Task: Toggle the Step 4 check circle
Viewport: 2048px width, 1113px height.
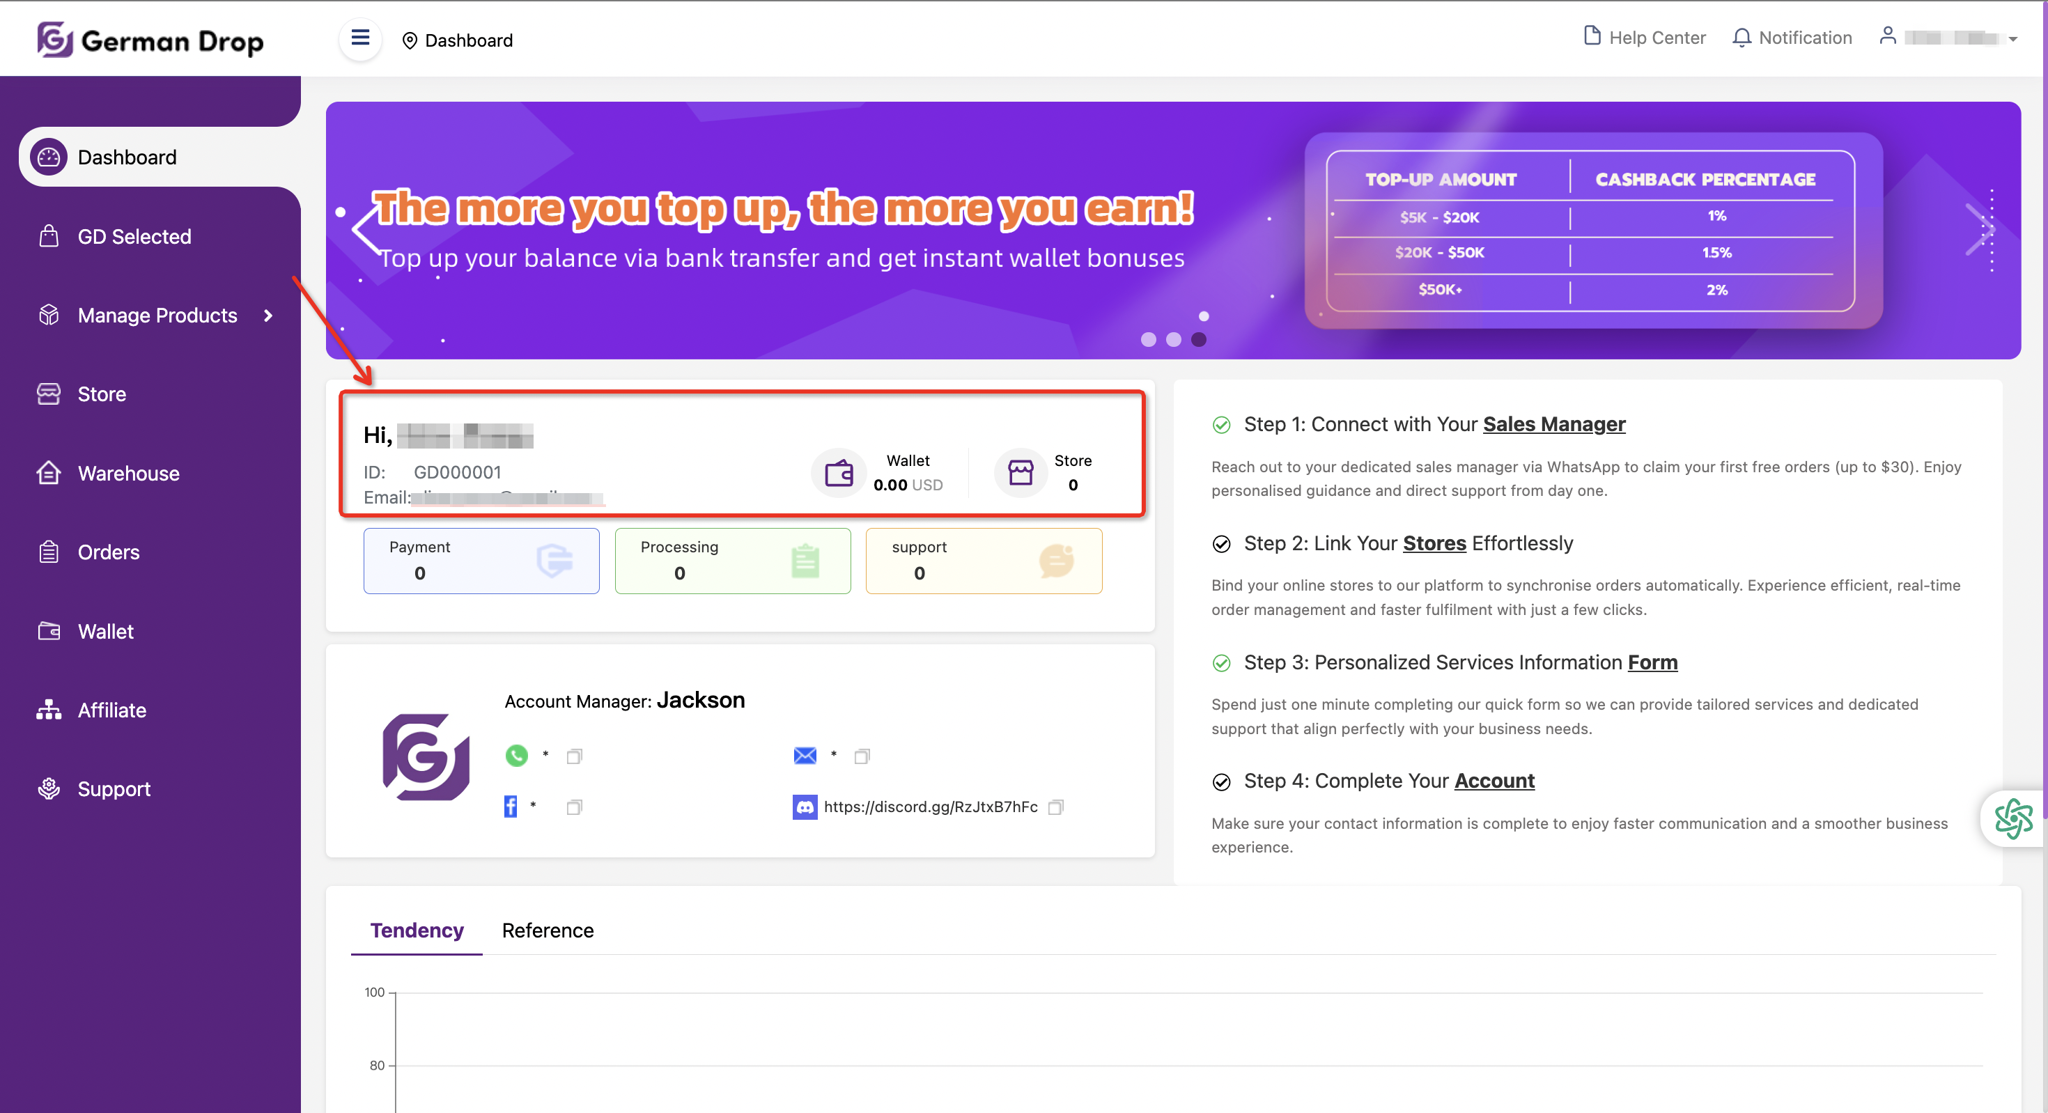Action: pyautogui.click(x=1221, y=781)
